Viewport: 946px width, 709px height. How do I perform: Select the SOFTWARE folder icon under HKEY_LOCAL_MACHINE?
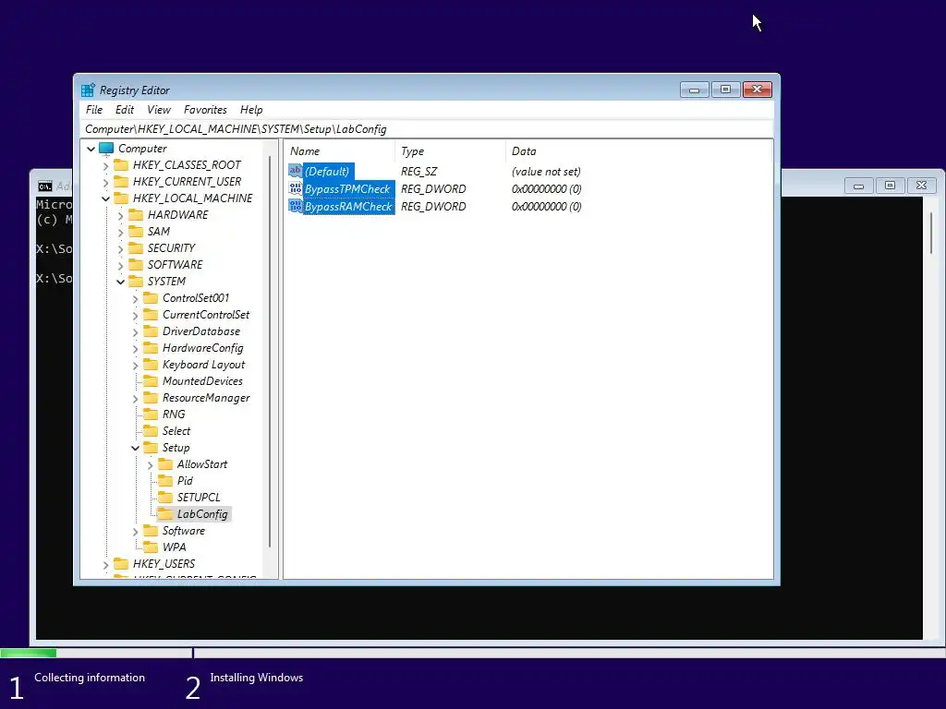(136, 265)
